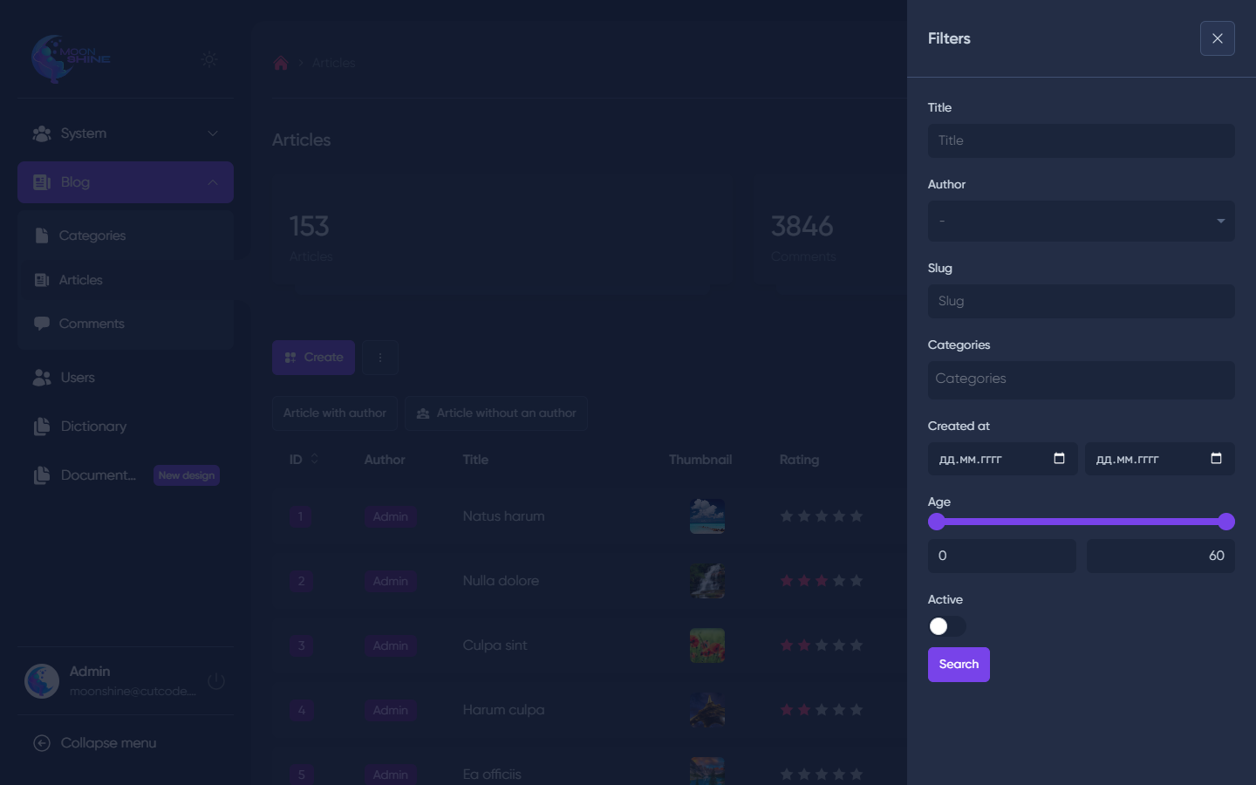Open calendar picker on first Created at field
The image size is (1256, 785).
[1059, 459]
